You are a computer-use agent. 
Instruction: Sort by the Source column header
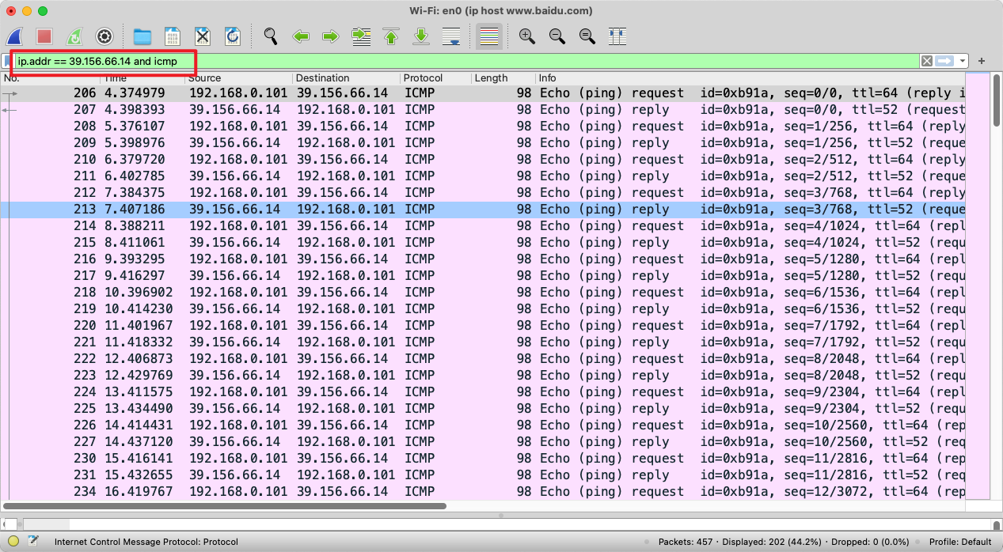[205, 78]
